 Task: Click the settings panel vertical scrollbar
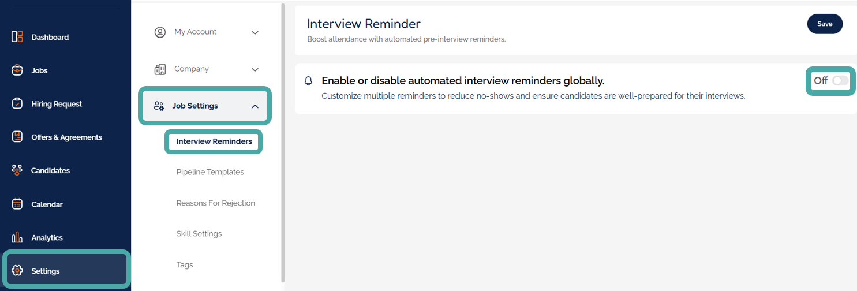[x=283, y=144]
